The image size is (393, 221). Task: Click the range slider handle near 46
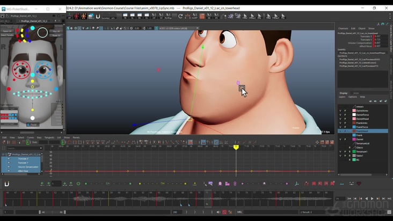pyautogui.click(x=40, y=212)
